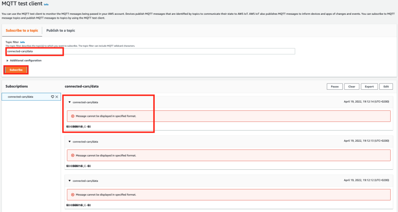This screenshot has height=212, width=398.
Task: Collapse the third connected-cars/data message
Action: click(70, 181)
